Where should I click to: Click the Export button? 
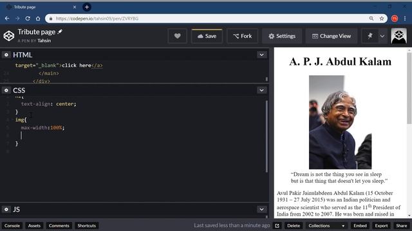coord(381,225)
